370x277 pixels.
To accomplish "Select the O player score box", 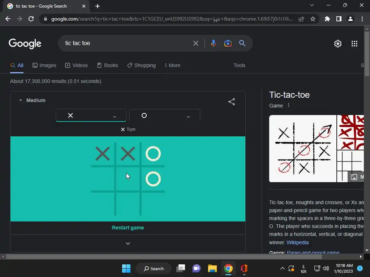I will [165, 115].
